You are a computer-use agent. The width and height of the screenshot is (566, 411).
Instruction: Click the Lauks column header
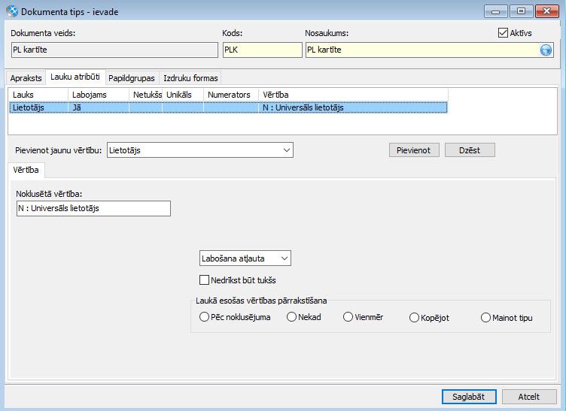pos(38,95)
